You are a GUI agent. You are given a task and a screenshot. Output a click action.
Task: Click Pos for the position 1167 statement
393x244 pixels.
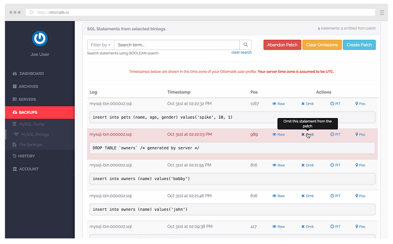pyautogui.click(x=360, y=104)
